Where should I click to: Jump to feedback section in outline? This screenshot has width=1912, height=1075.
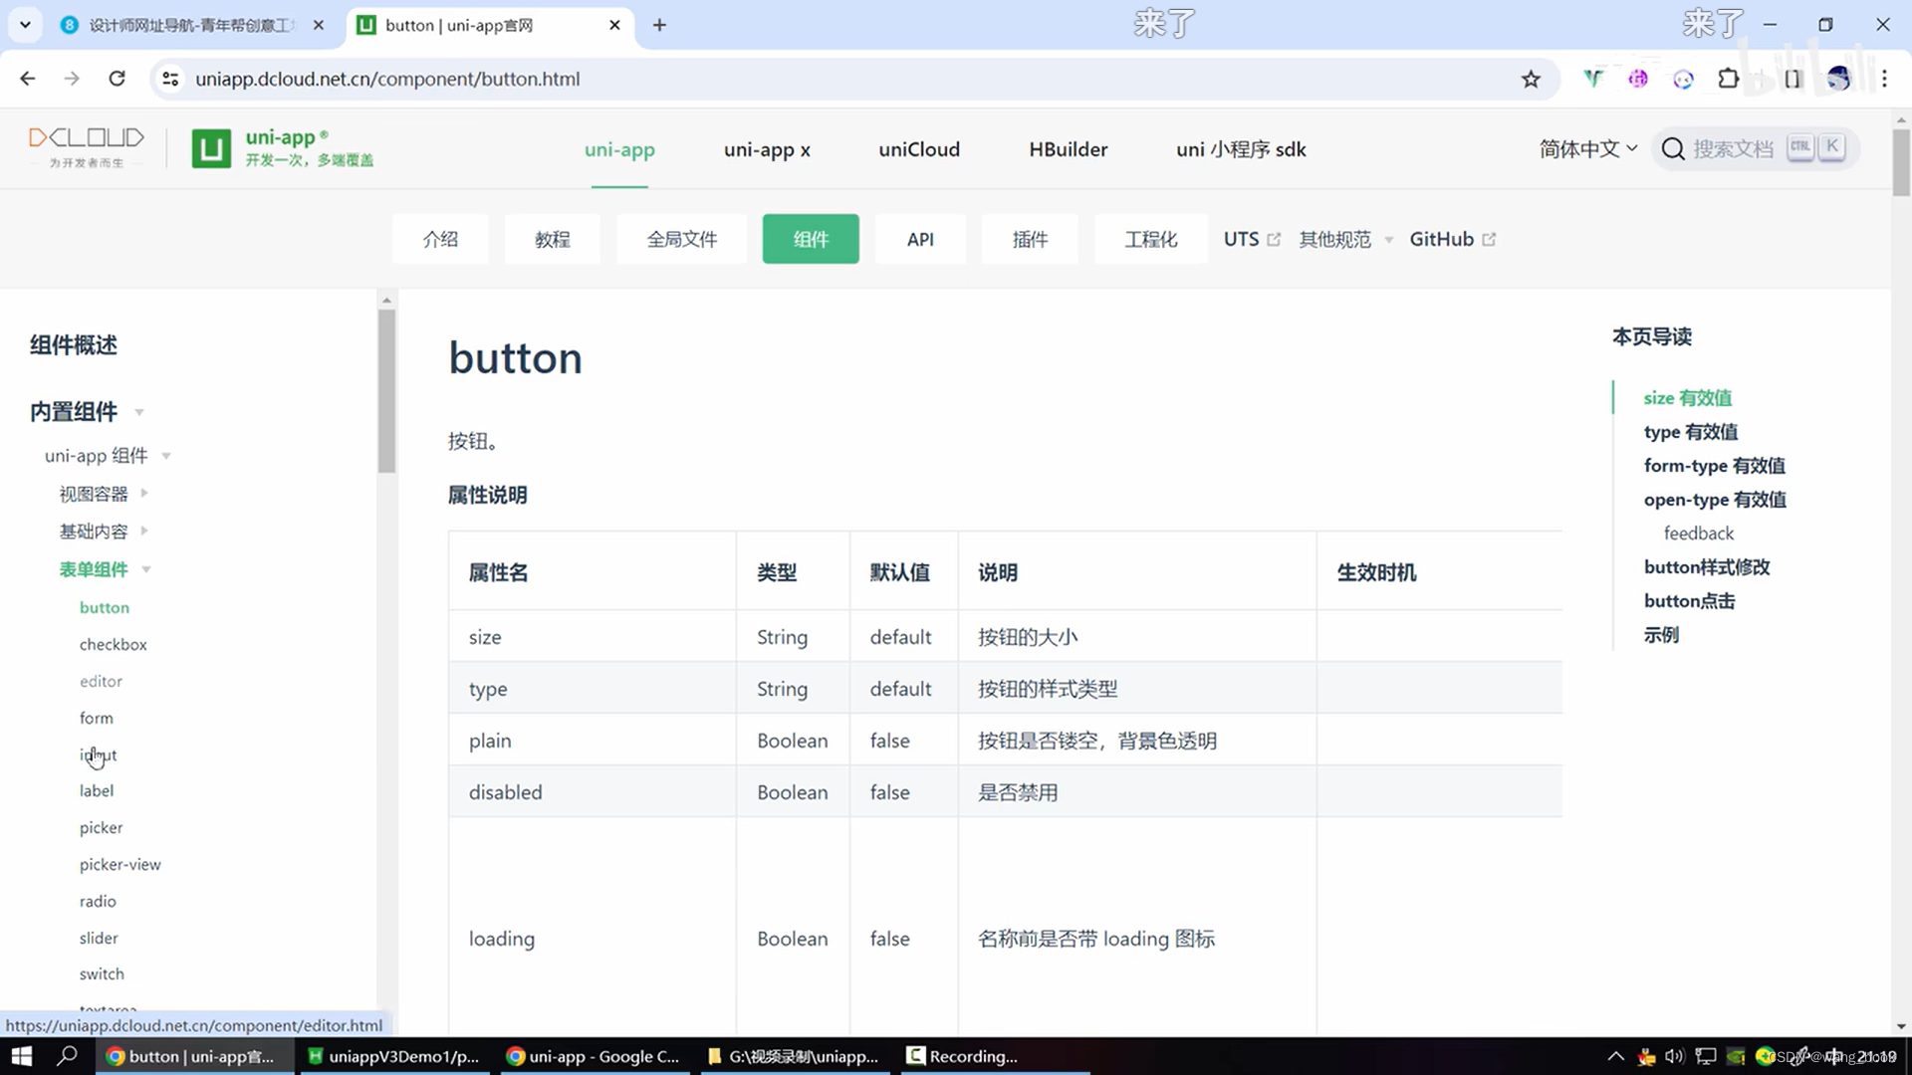1699,534
